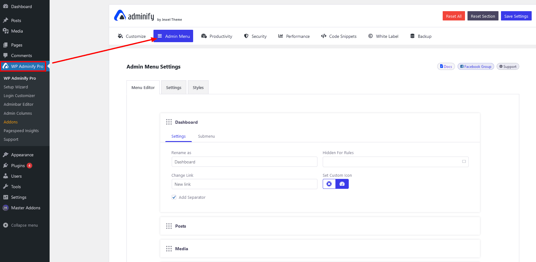Click the Collapse menu arrow icon

coord(6,225)
